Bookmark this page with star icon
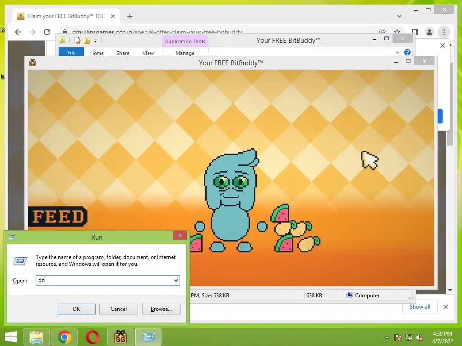Viewport: 462px width, 346px height. (x=397, y=32)
